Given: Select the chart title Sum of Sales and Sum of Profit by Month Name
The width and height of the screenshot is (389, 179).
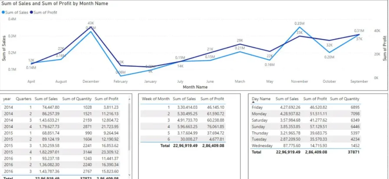Looking at the screenshot, I should (55, 3).
